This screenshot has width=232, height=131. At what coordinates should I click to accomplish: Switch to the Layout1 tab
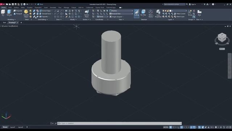[x=13, y=127]
